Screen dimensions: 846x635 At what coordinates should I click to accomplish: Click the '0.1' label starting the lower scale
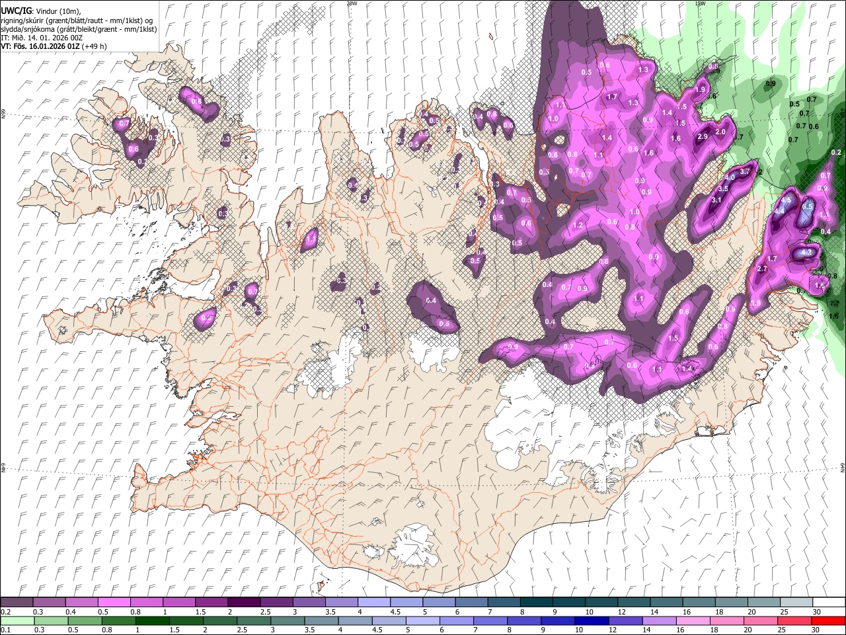(x=5, y=630)
